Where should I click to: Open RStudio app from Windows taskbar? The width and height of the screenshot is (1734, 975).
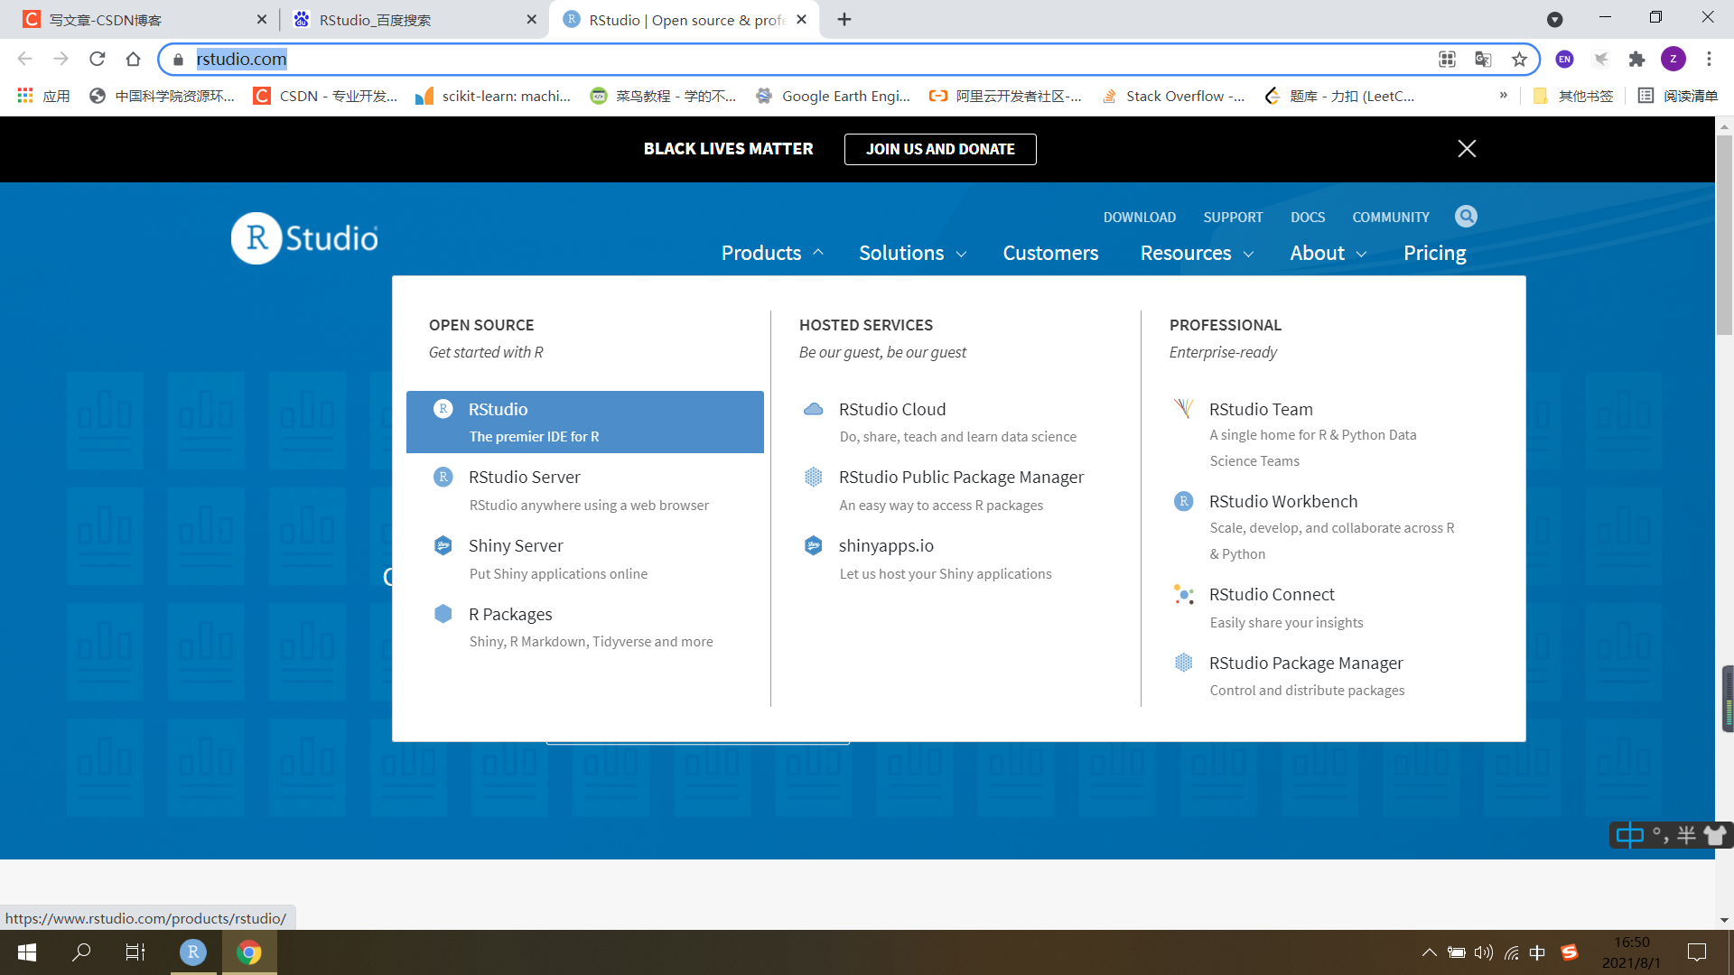click(192, 952)
